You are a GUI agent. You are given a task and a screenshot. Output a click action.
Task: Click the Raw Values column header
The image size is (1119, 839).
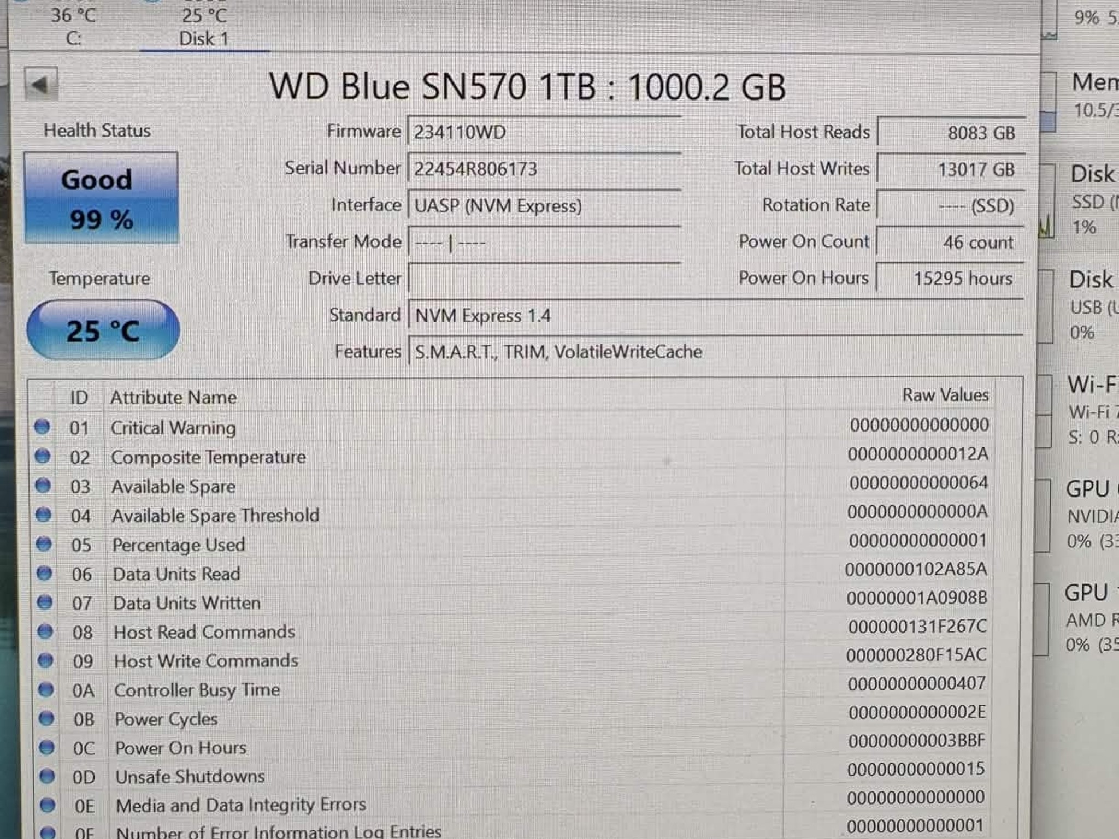pos(945,394)
